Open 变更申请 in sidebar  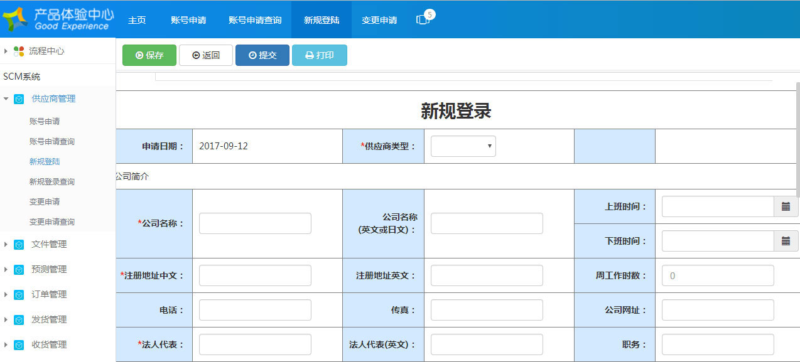click(45, 202)
